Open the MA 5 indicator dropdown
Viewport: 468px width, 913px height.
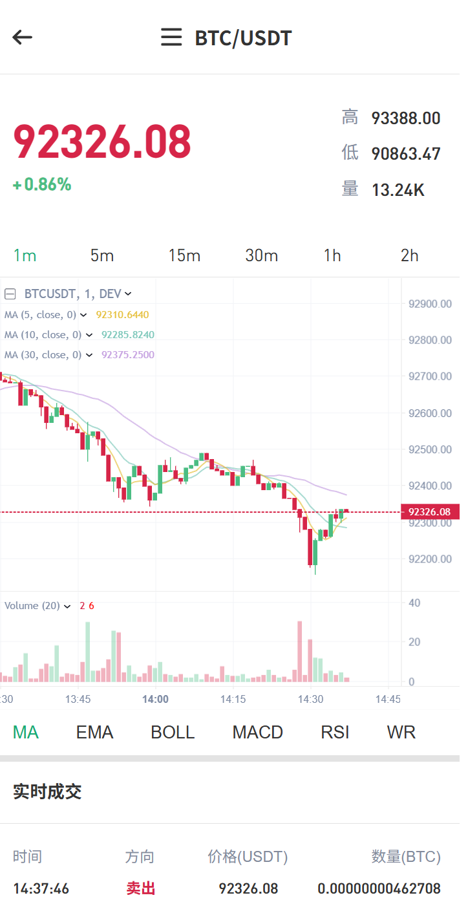pos(83,315)
